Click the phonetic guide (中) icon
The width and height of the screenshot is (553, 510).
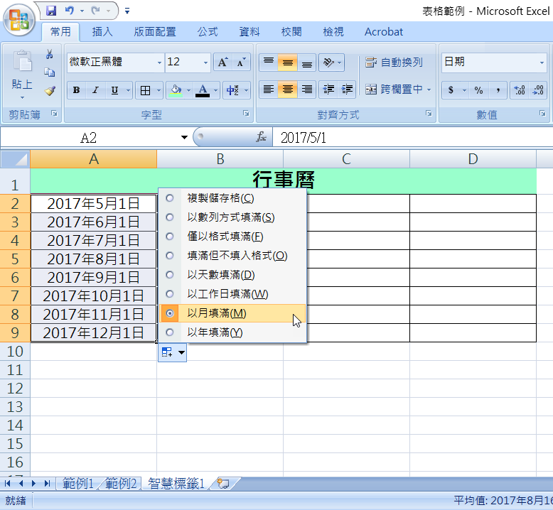[232, 91]
